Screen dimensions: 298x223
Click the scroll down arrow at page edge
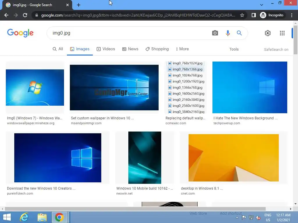pyautogui.click(x=295, y=204)
